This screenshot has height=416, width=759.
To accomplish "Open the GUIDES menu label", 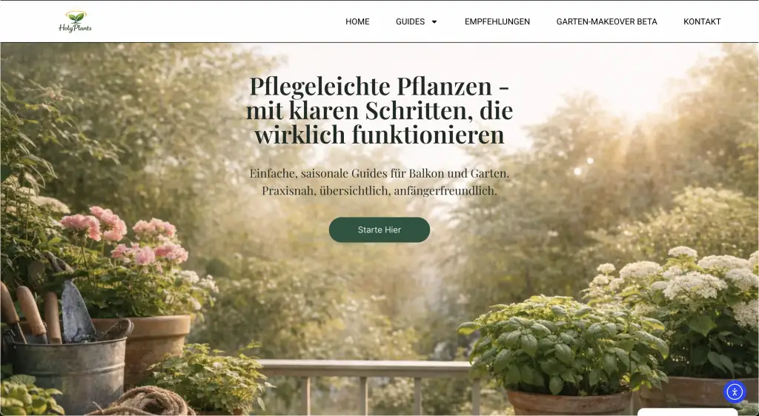I will (x=410, y=21).
